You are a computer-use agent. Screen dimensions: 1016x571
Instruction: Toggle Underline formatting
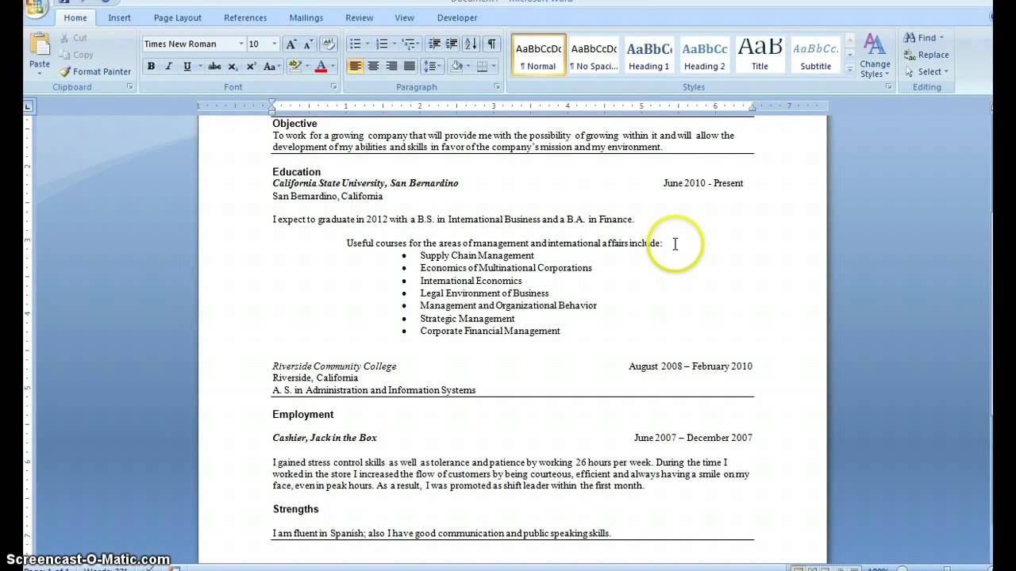pos(187,67)
